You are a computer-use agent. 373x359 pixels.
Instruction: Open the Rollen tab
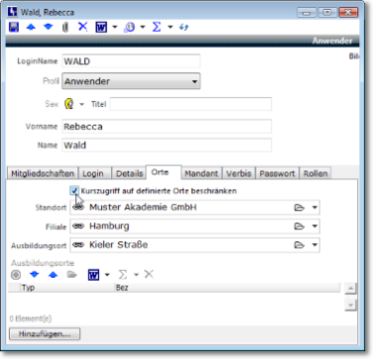pyautogui.click(x=315, y=174)
